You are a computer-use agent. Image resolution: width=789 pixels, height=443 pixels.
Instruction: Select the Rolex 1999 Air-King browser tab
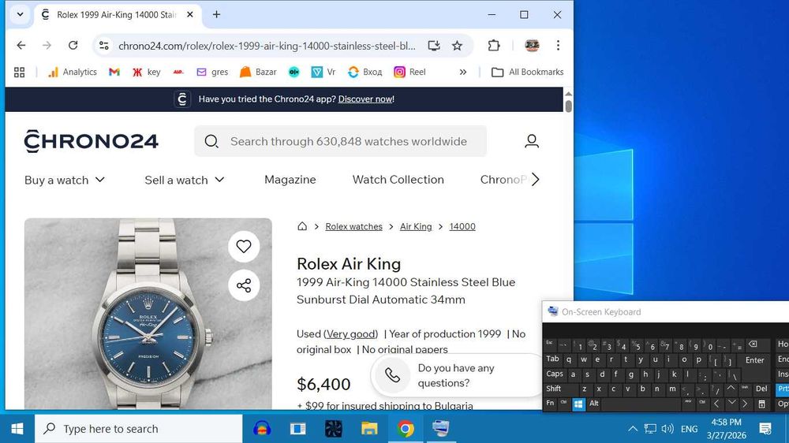point(117,15)
